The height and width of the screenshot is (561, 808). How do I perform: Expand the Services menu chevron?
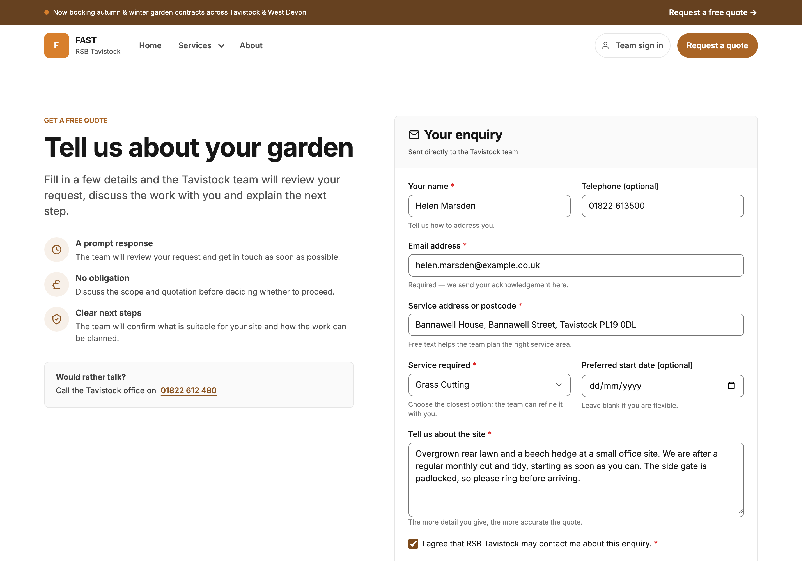click(x=221, y=46)
